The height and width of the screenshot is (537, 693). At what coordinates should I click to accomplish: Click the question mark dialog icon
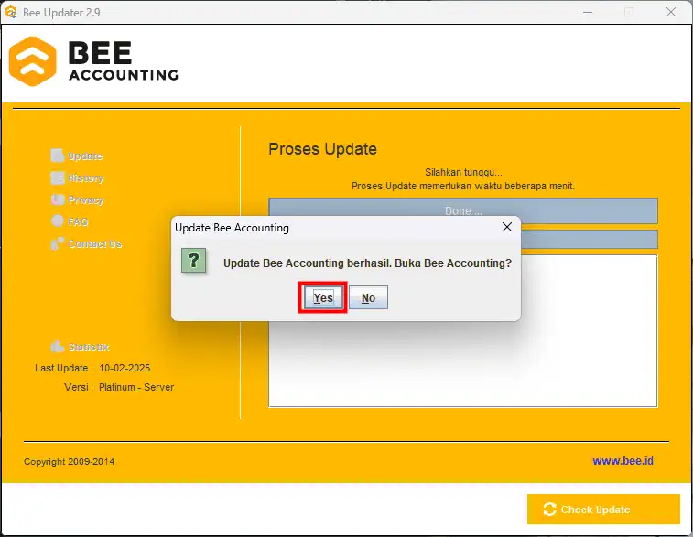pyautogui.click(x=193, y=261)
